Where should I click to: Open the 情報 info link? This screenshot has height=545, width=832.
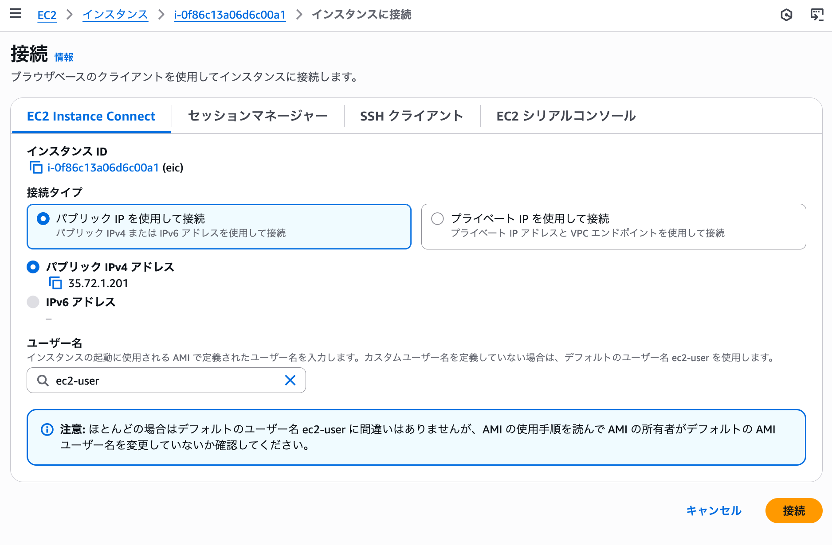pos(64,57)
